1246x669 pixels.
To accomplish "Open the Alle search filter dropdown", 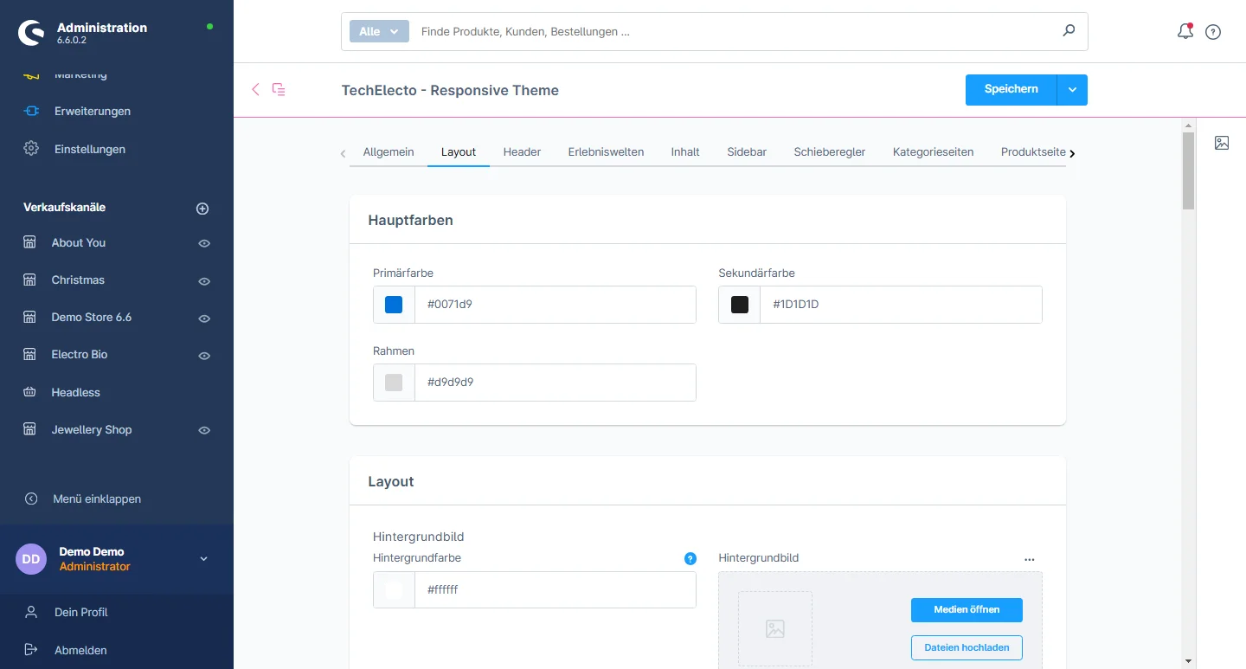I will [x=378, y=31].
